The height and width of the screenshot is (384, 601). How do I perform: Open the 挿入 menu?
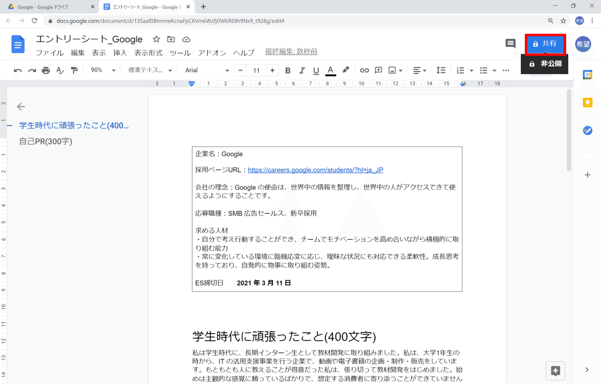pos(120,52)
